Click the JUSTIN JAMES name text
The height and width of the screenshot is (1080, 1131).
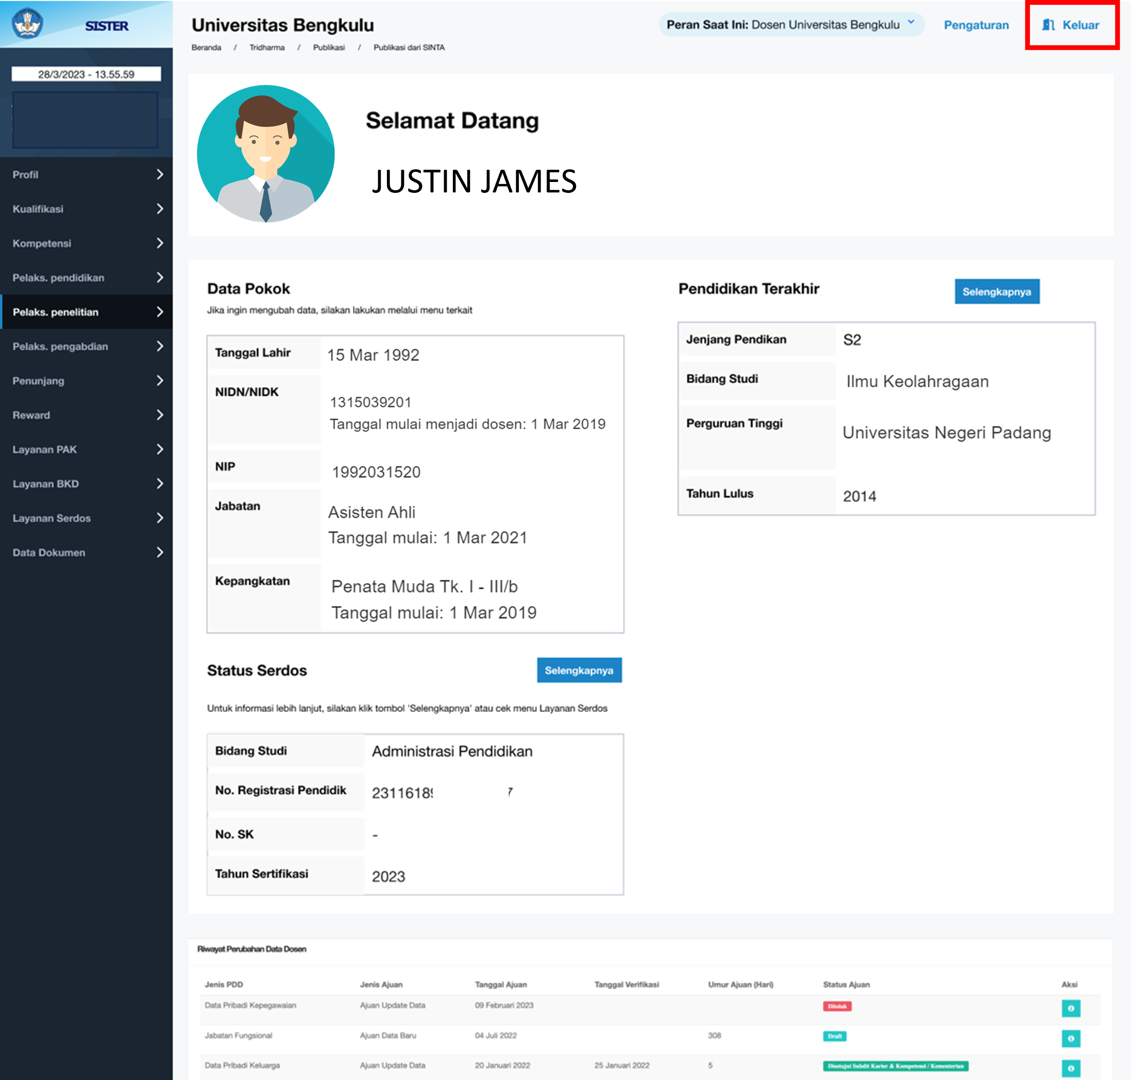pos(474,182)
